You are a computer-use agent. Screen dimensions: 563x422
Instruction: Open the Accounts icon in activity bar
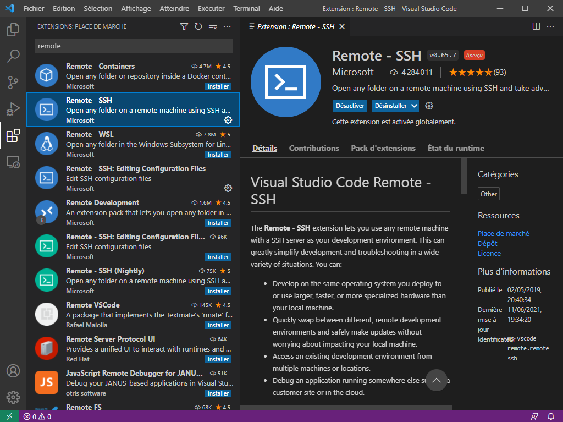click(13, 371)
